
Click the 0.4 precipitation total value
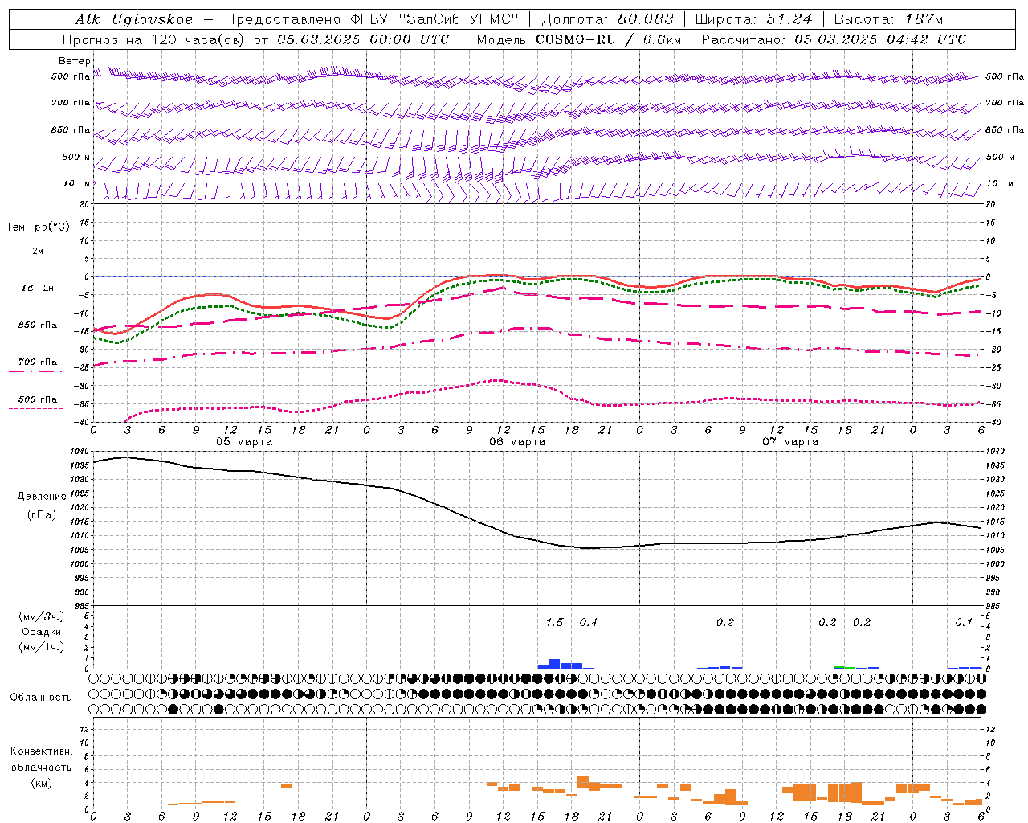point(589,622)
